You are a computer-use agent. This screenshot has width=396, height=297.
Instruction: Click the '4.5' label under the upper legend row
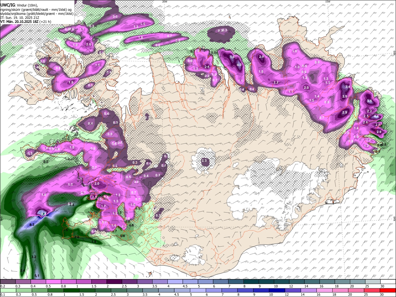tap(185, 286)
